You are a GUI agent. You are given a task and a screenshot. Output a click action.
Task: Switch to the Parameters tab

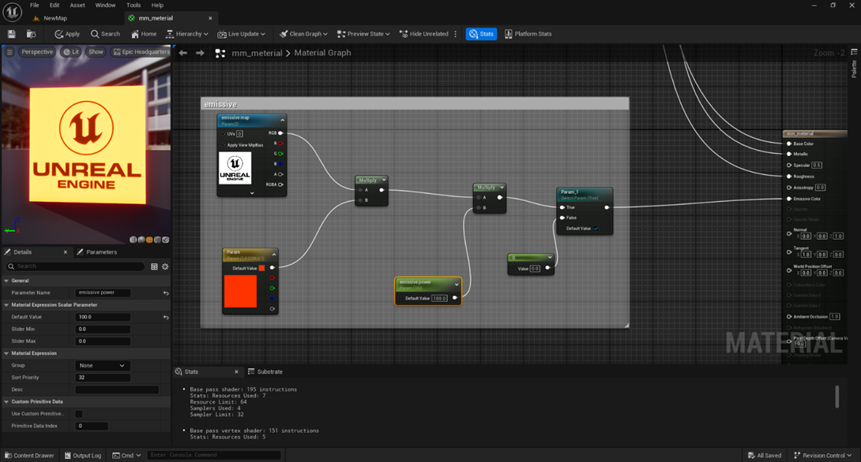click(x=101, y=252)
